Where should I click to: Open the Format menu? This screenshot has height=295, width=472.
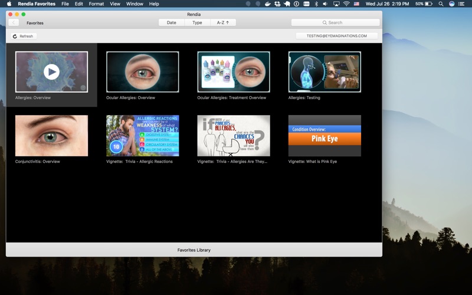96,4
